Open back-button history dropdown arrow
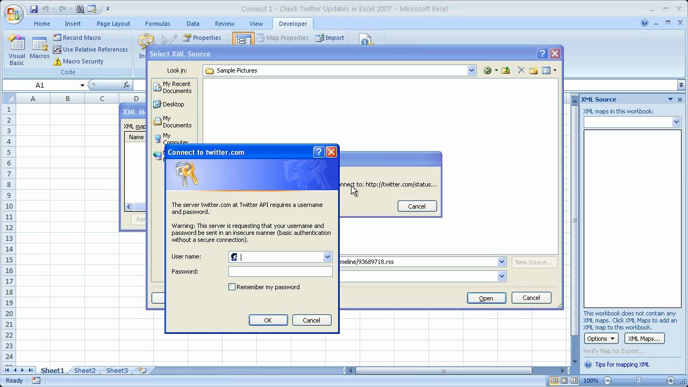This screenshot has width=688, height=387. click(x=496, y=70)
